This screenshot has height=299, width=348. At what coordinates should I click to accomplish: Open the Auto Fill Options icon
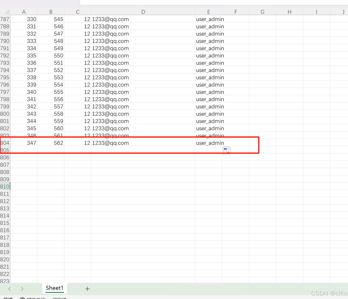[x=227, y=150]
